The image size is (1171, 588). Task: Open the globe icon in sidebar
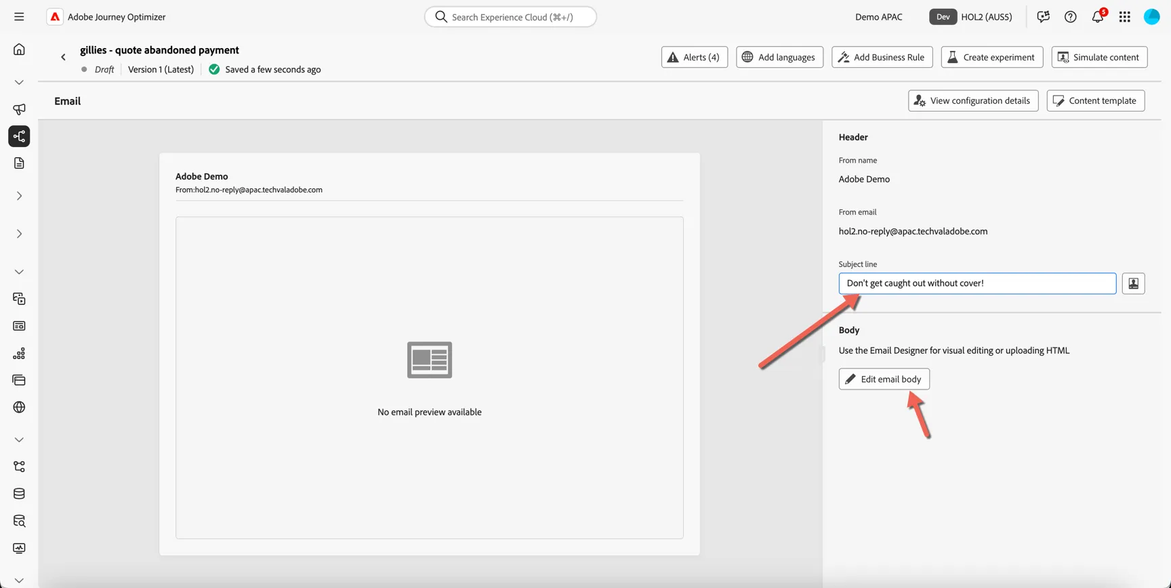point(19,407)
